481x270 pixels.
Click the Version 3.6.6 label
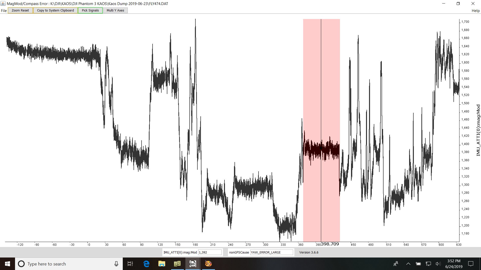click(x=309, y=252)
